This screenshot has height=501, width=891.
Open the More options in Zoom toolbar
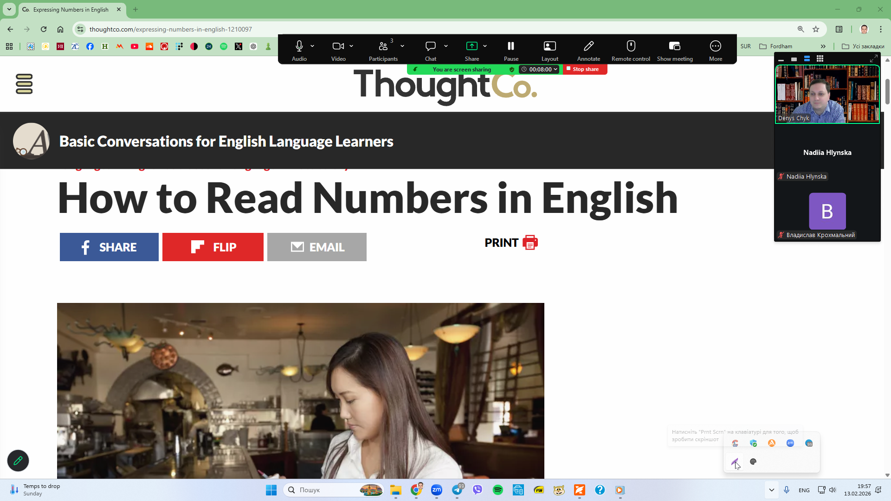click(715, 45)
